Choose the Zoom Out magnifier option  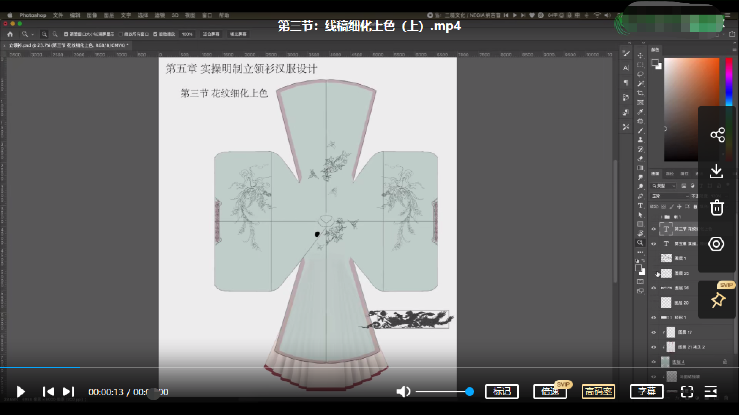point(55,34)
